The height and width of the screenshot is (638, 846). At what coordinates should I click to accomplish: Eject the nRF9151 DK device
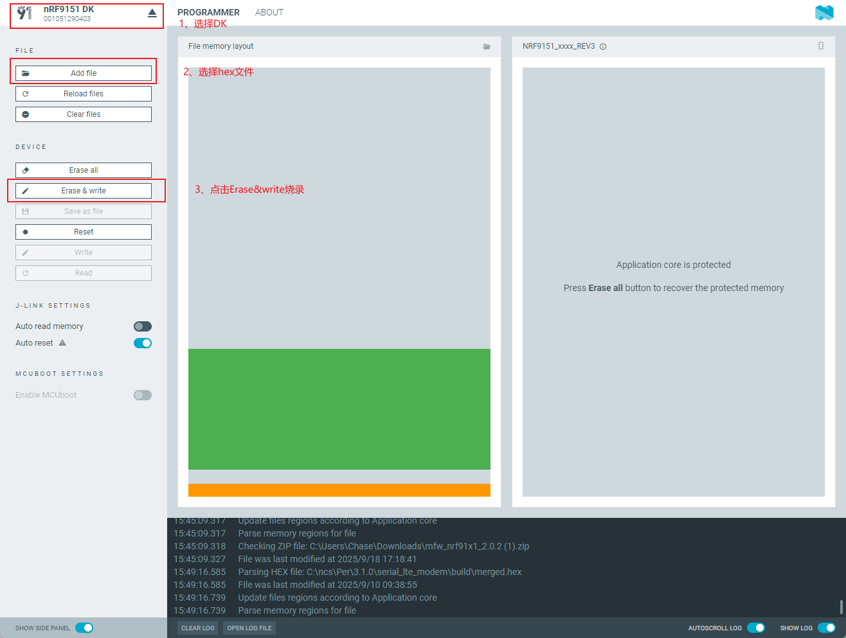(x=152, y=13)
